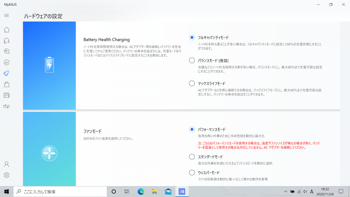
Task: Open the Action Center notifications icon
Action: pyautogui.click(x=341, y=192)
